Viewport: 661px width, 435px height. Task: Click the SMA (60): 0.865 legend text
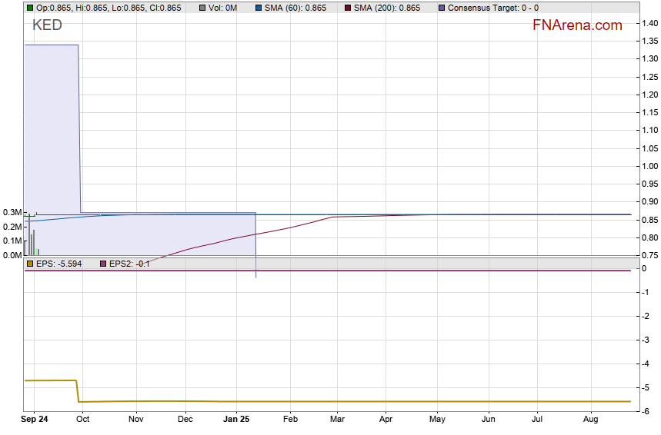pos(296,8)
